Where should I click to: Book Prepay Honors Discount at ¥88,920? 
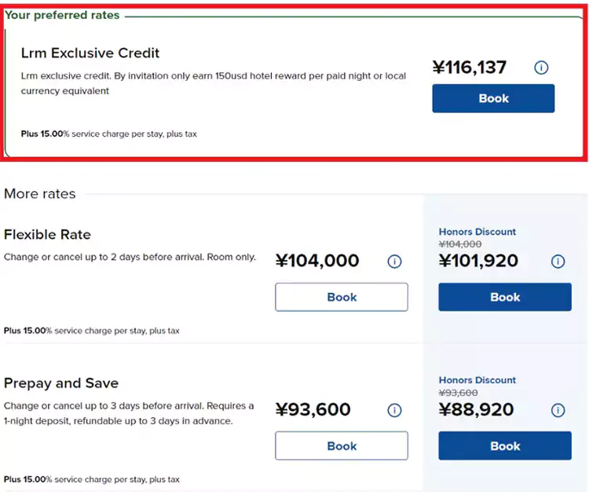pyautogui.click(x=505, y=445)
